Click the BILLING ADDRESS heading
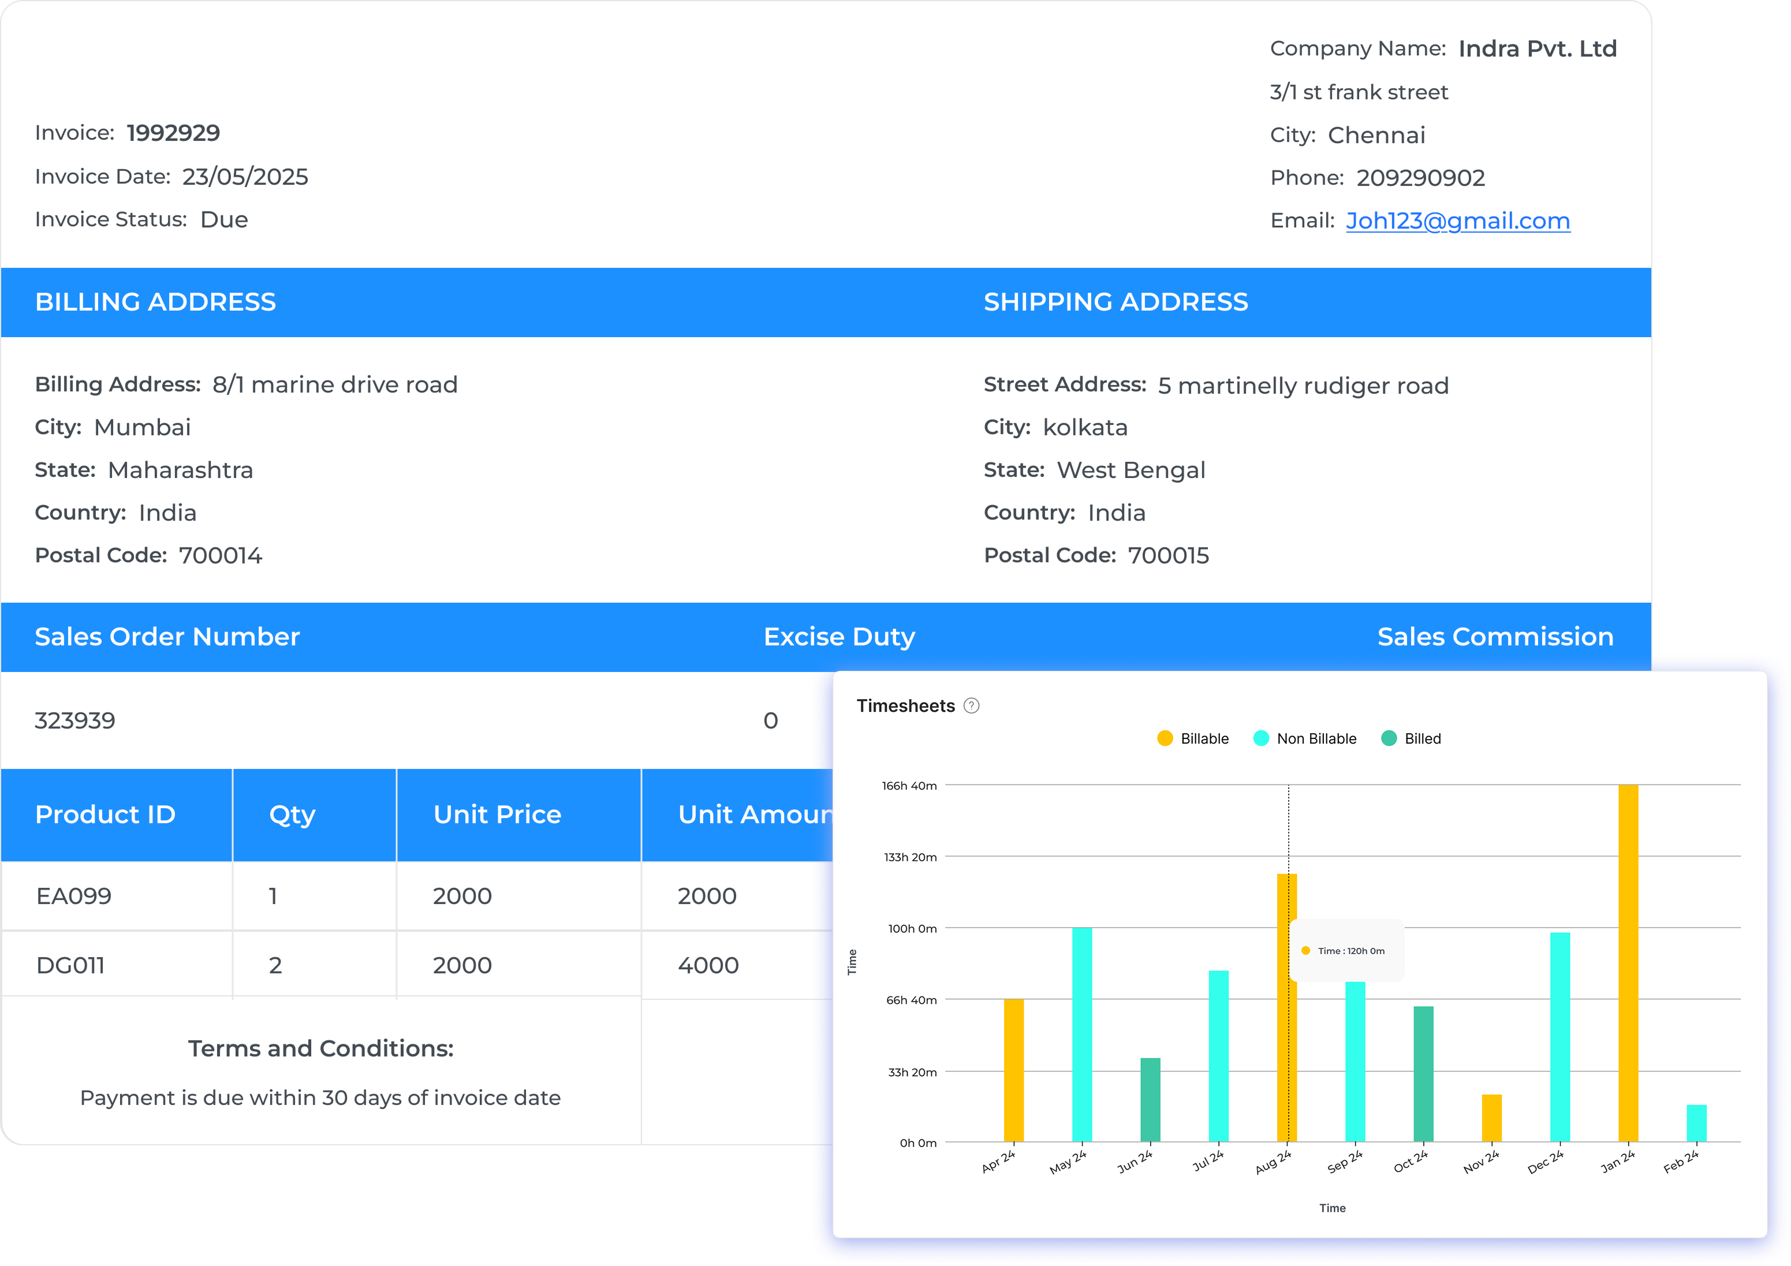Screen dimensions: 1791x1266 pyautogui.click(x=155, y=302)
